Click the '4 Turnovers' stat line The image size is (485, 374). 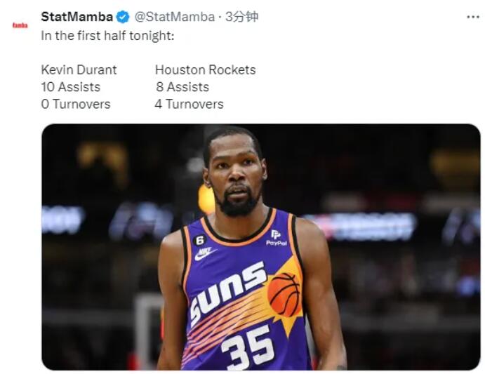pos(189,104)
